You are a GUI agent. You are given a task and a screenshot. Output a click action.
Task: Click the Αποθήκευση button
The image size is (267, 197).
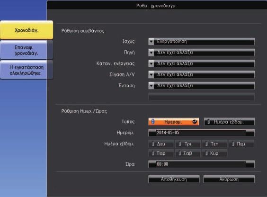(174, 179)
